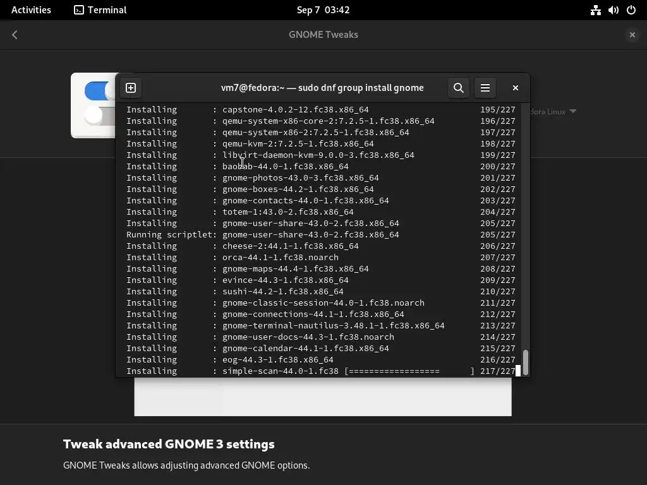
Task: Click the terminal scrollbar handle
Action: [x=525, y=362]
